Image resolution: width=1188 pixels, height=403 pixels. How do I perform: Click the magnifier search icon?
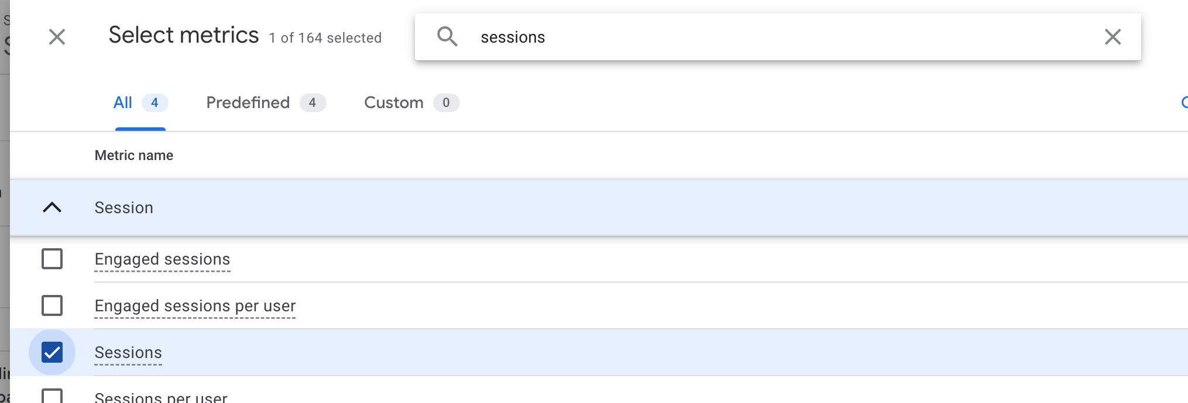447,37
